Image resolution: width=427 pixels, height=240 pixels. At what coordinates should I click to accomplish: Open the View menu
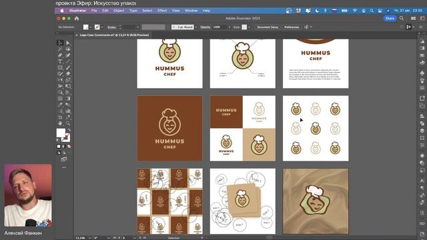[175, 11]
